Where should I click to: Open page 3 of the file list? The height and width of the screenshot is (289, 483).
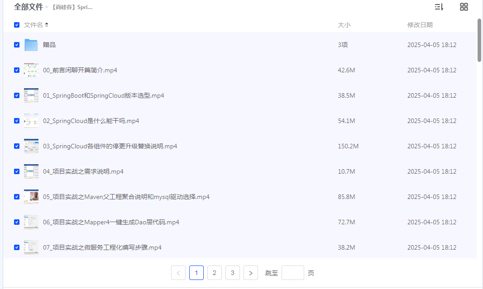[232, 272]
